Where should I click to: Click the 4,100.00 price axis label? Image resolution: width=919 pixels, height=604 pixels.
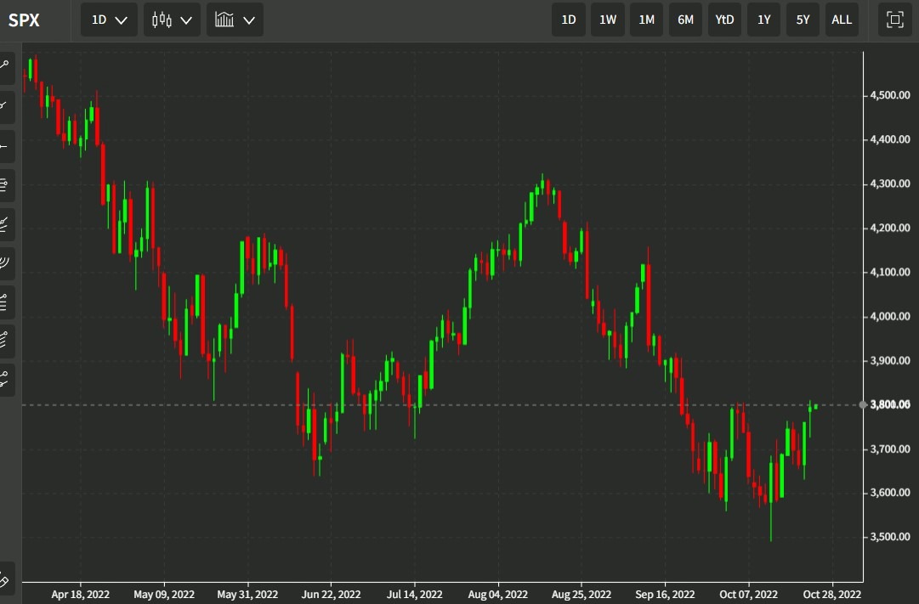click(890, 272)
